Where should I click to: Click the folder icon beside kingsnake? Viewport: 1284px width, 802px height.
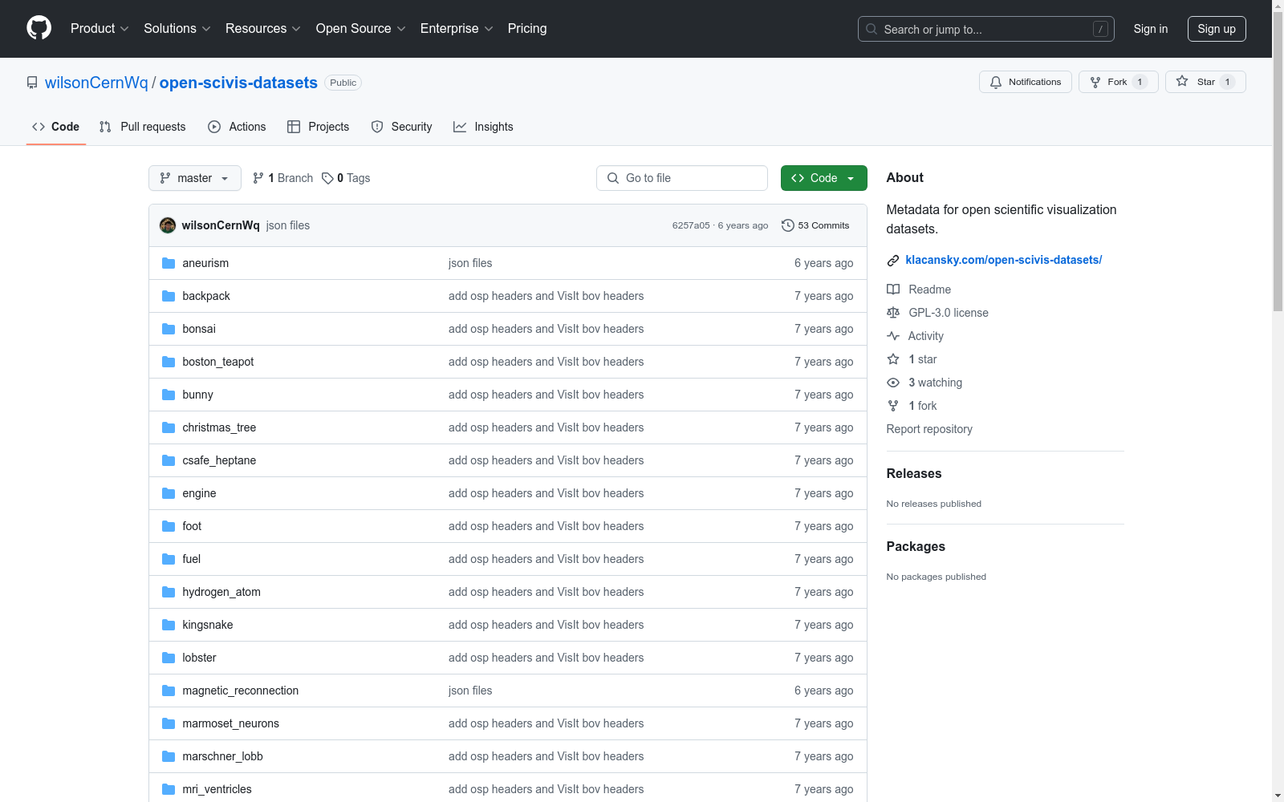169,625
